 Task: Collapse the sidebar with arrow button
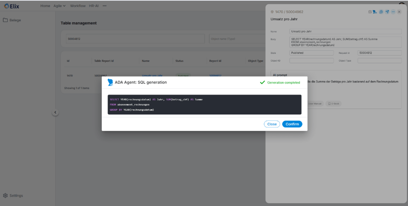click(55, 112)
